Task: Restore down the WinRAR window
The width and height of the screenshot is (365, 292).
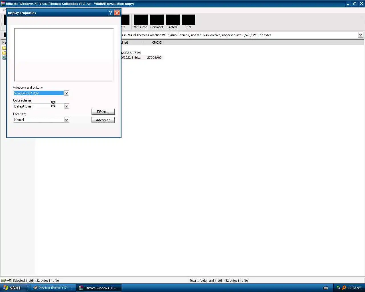Action: pos(354,4)
